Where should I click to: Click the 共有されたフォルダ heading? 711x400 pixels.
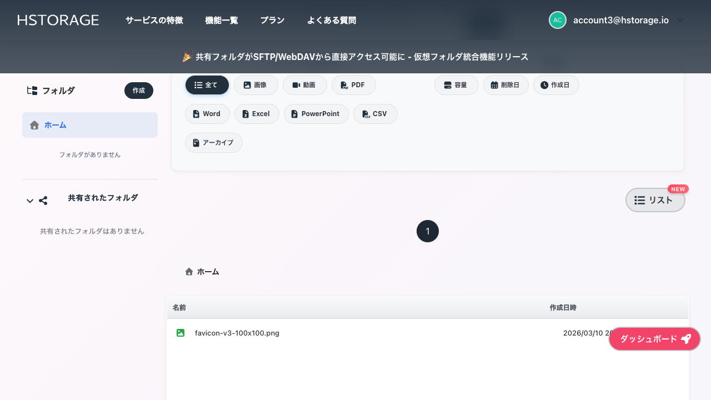pos(103,198)
